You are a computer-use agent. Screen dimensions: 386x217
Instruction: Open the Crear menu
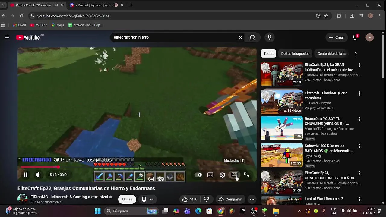click(x=336, y=37)
